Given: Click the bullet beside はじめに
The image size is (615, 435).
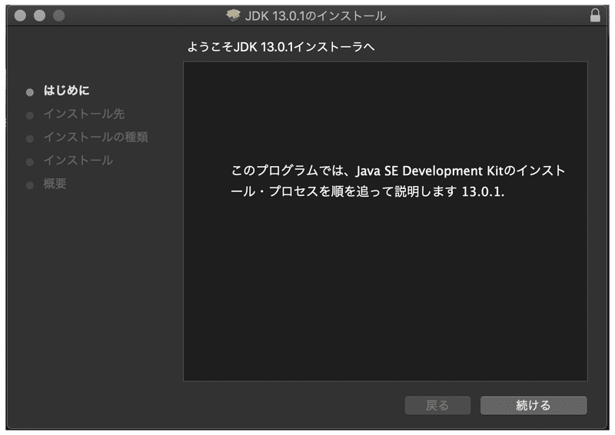Looking at the screenshot, I should [x=30, y=92].
